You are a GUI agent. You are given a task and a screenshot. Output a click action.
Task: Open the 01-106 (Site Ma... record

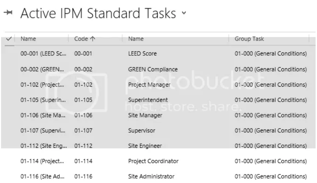[43, 115]
